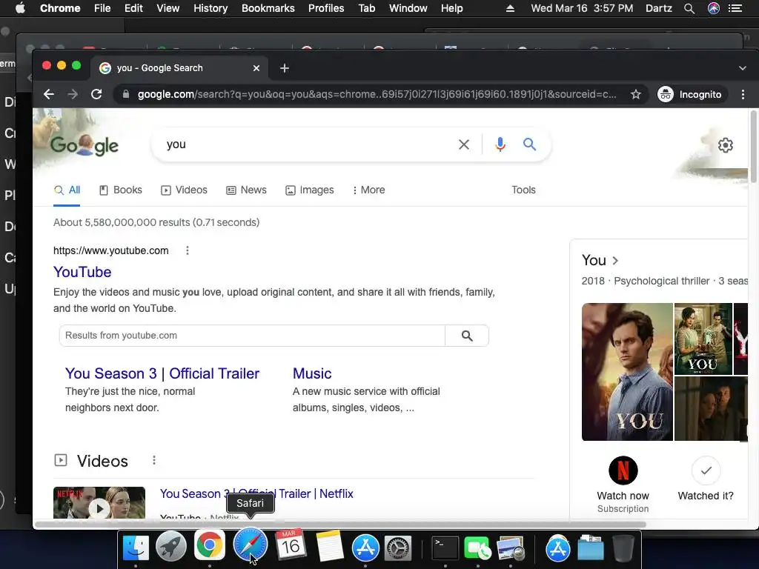Click the forward navigation arrow

click(73, 94)
